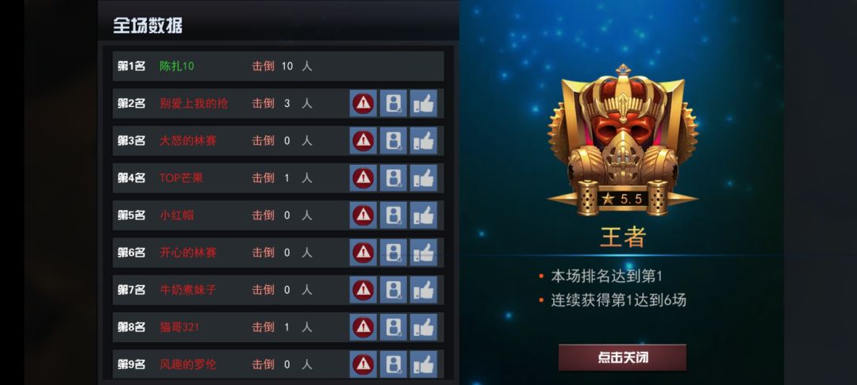Give thumbs up to 牛奶煮妹子
The width and height of the screenshot is (857, 385).
click(x=424, y=290)
